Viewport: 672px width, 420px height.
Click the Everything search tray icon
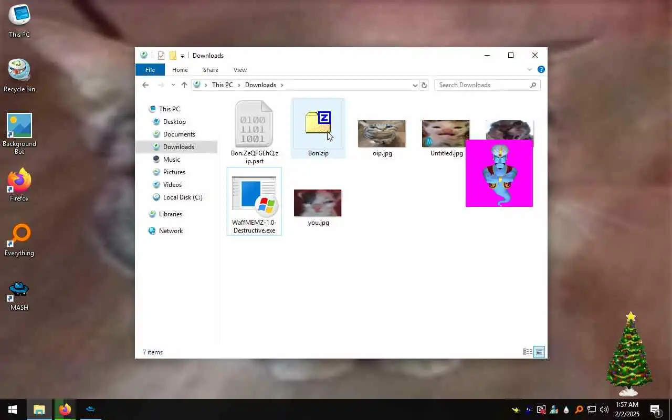click(x=579, y=409)
